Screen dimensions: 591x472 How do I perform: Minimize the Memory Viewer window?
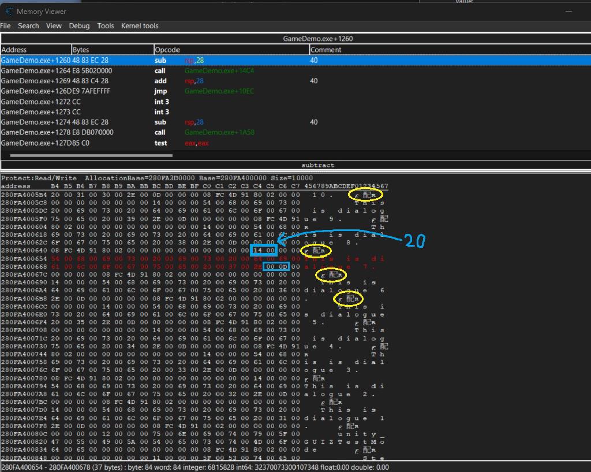pyautogui.click(x=569, y=11)
